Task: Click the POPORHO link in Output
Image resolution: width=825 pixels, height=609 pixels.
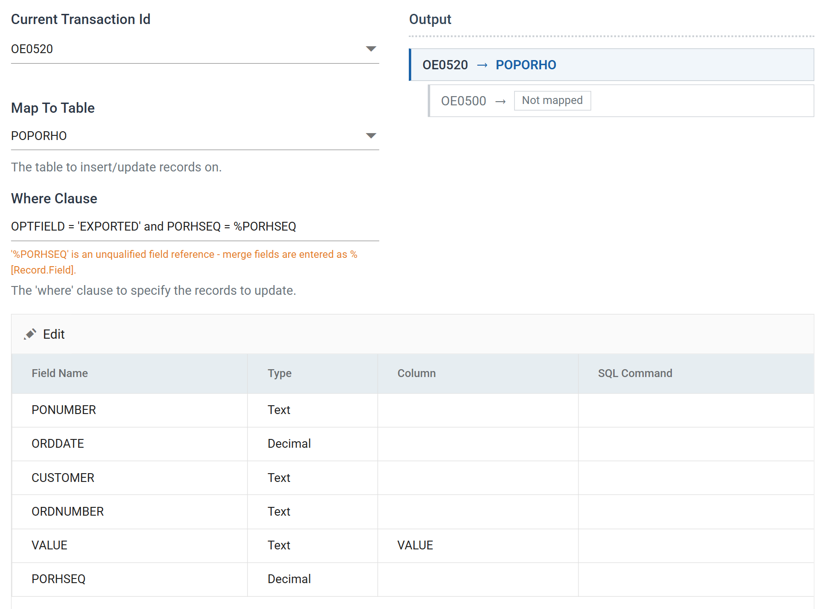Action: (x=526, y=65)
